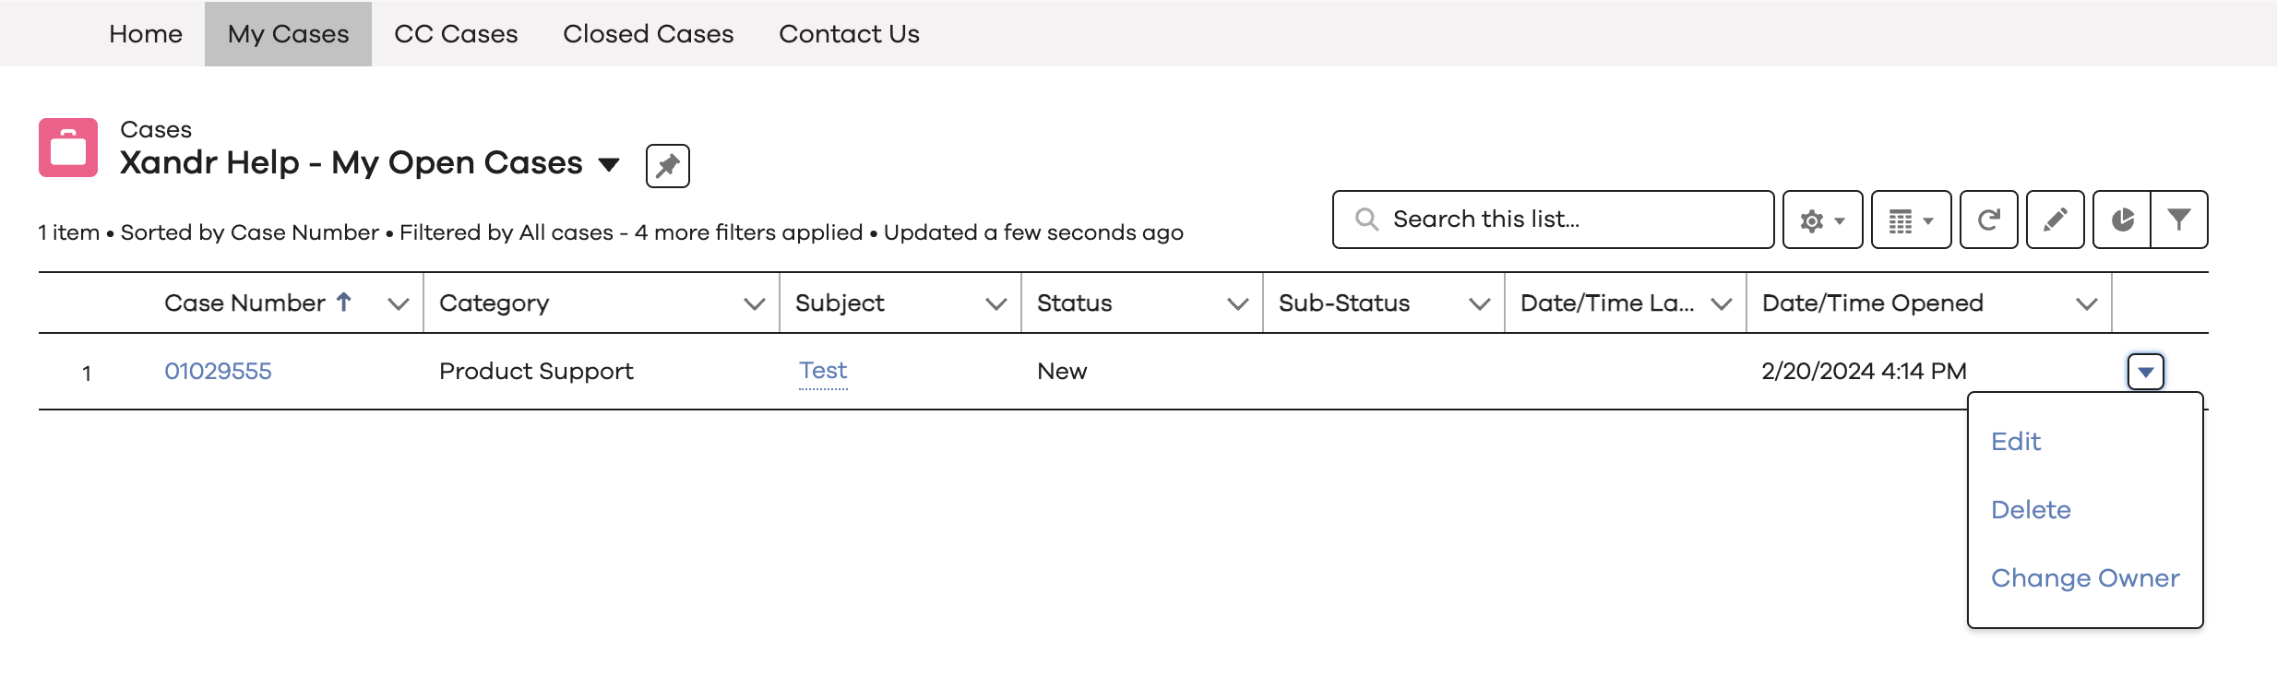The image size is (2277, 677).
Task: Open the list view selector dropdown arrow
Action: [609, 165]
